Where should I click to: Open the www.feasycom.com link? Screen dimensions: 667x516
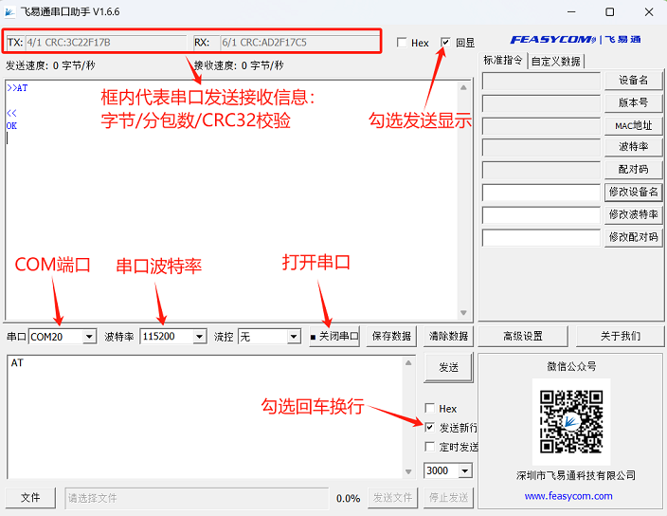click(x=568, y=496)
